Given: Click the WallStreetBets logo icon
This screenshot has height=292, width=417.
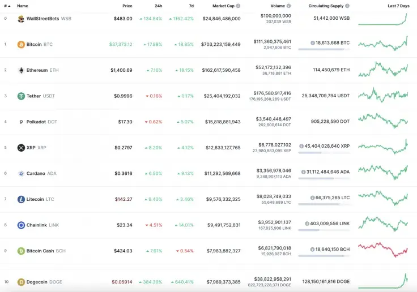Looking at the screenshot, I should (21, 19).
